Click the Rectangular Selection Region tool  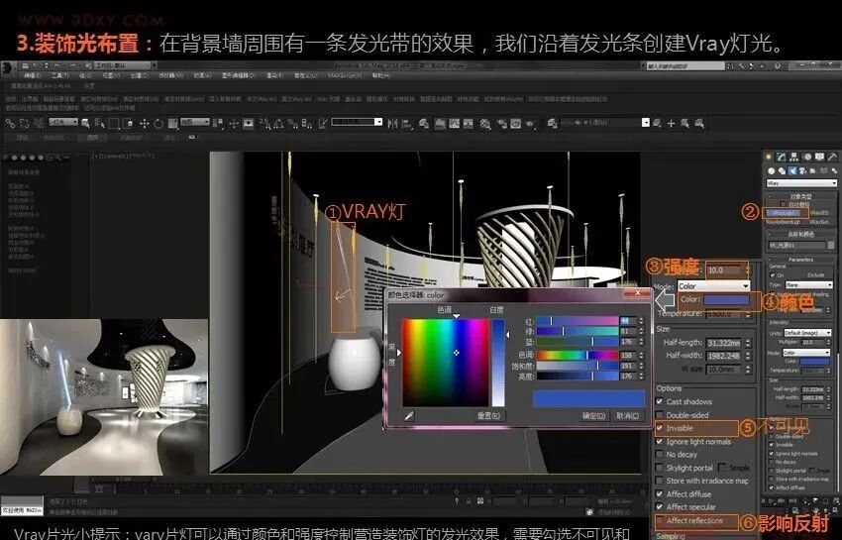[x=113, y=124]
